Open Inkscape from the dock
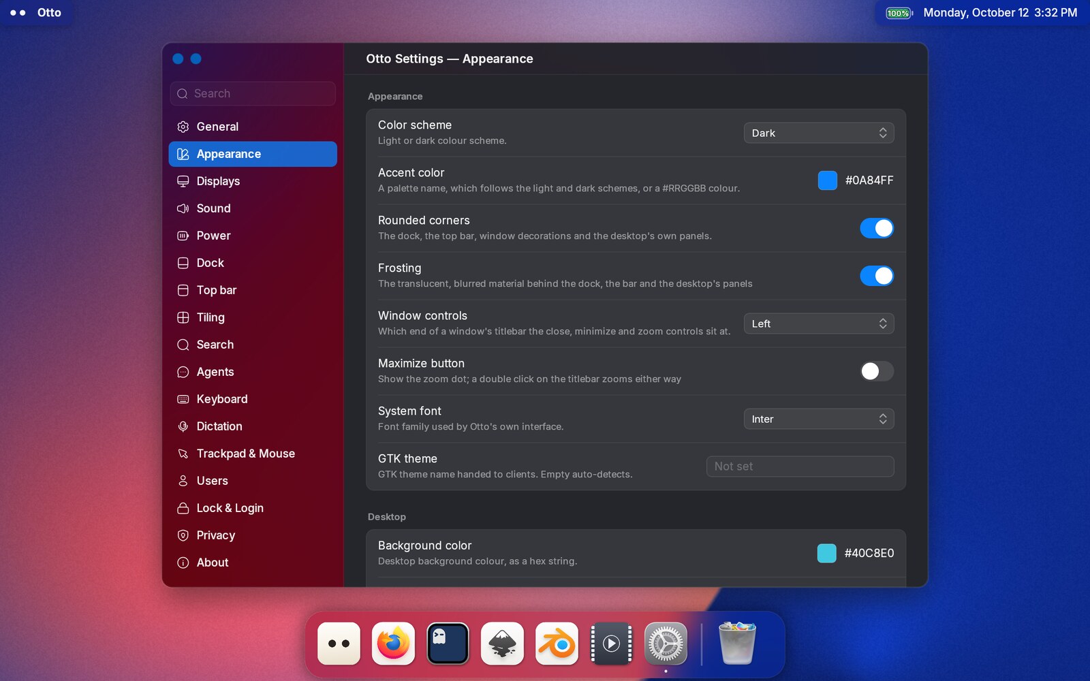Viewport: 1090px width, 681px height. click(502, 644)
